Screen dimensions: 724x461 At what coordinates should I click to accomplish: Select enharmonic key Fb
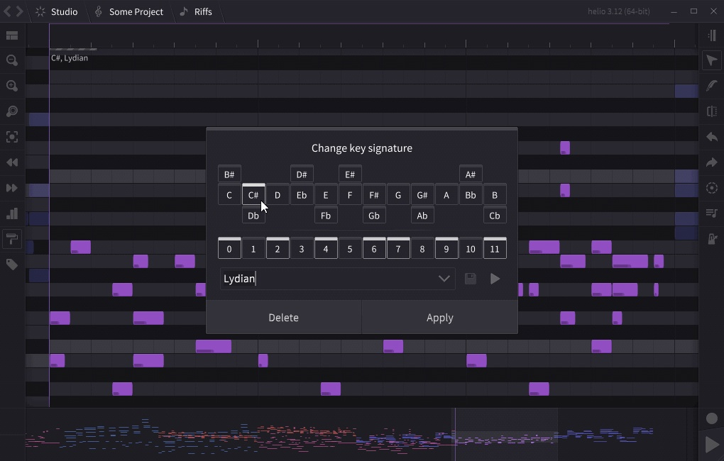(326, 215)
